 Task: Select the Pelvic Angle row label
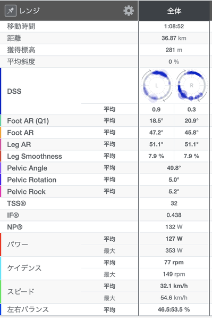pos(27,168)
